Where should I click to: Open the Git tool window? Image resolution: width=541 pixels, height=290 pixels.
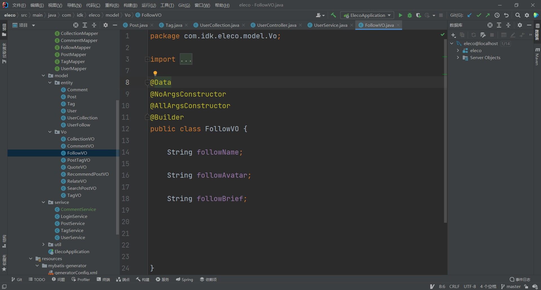click(x=17, y=280)
